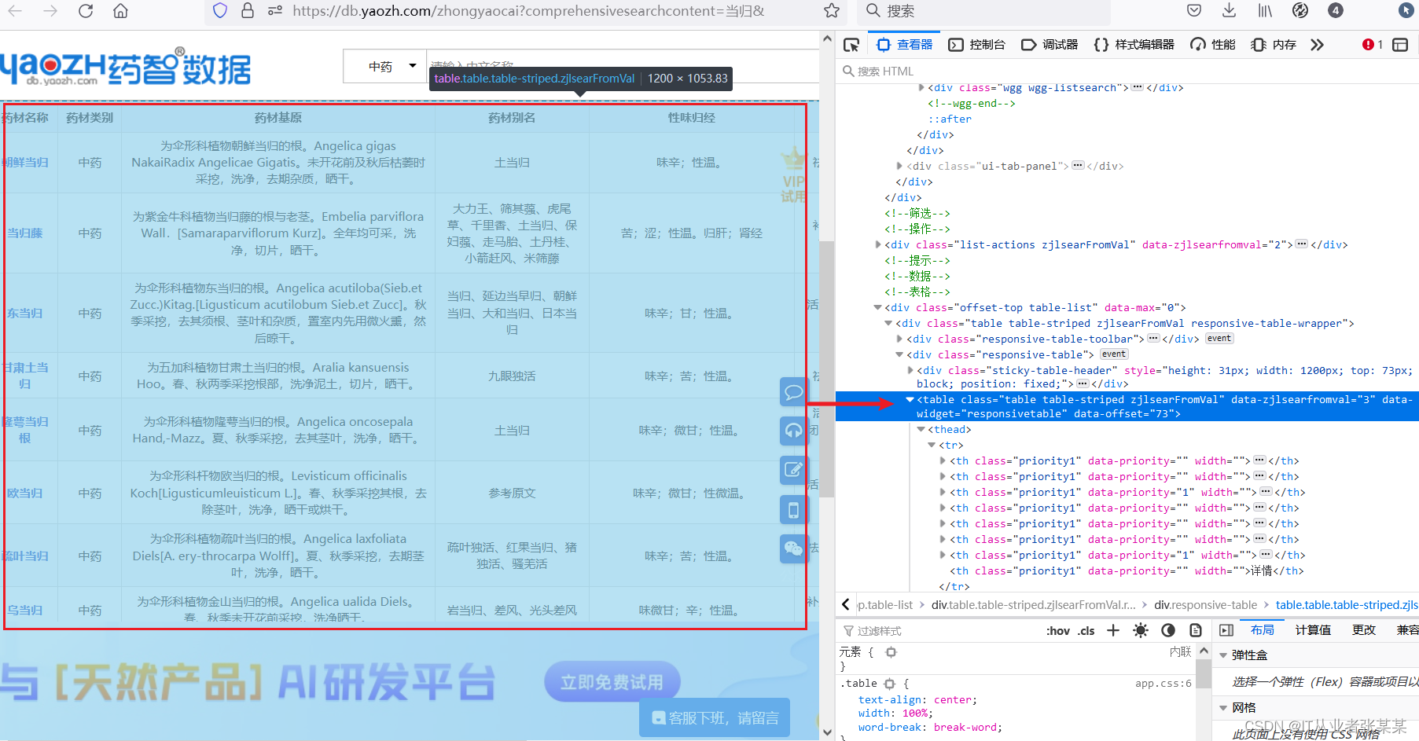Collapse the 弹性盒 Flexbox section

point(1223,655)
